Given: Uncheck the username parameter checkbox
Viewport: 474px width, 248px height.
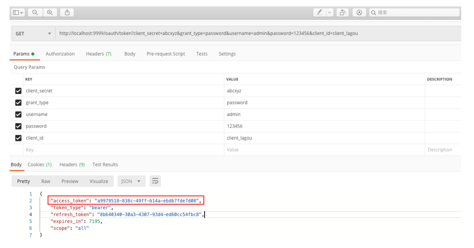Looking at the screenshot, I should (18, 114).
